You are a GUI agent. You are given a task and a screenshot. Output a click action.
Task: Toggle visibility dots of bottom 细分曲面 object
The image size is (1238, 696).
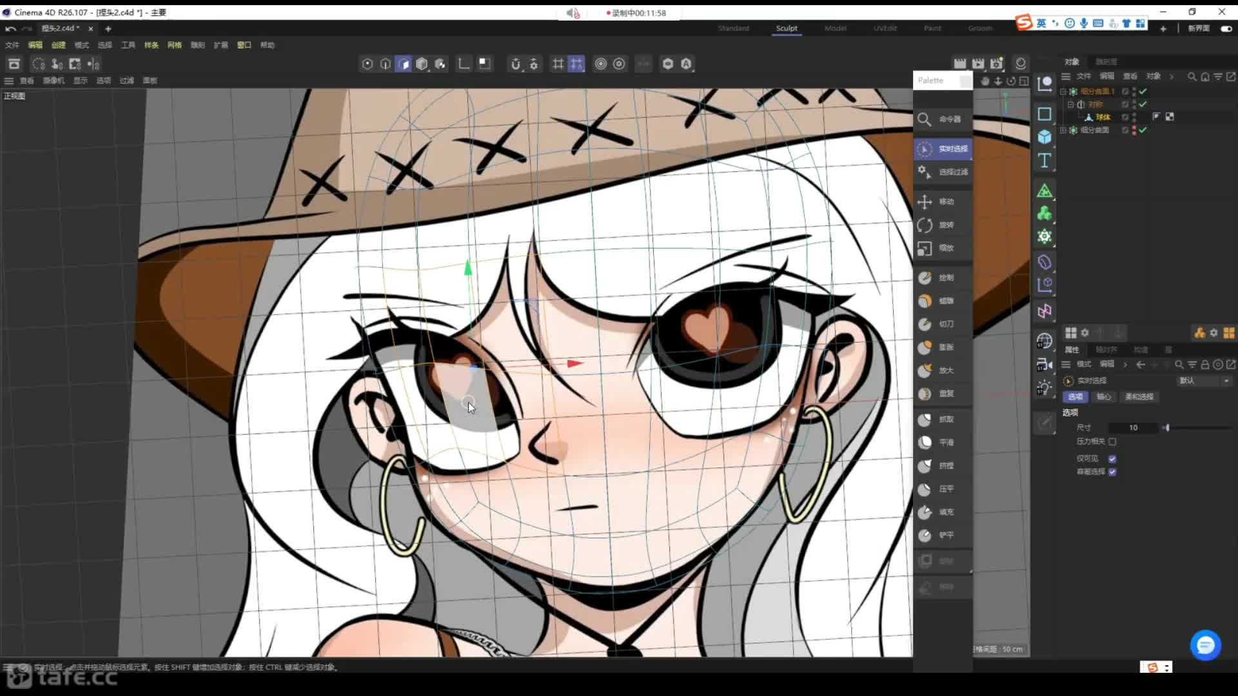point(1134,130)
